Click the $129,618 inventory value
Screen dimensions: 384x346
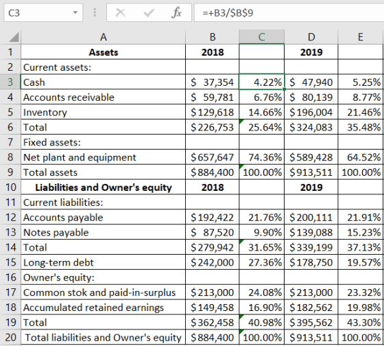pos(213,112)
